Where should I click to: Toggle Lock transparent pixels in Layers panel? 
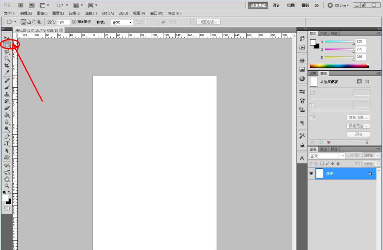coord(322,163)
